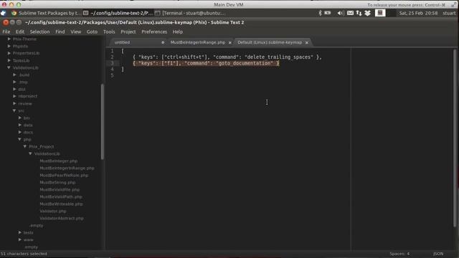Collapse the top-level ValidationLib folder
459x258 pixels.
9,67
